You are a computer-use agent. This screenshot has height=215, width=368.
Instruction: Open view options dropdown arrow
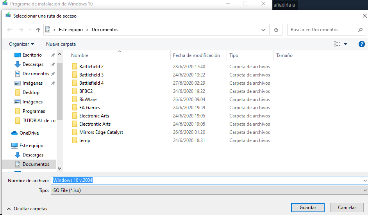[x=345, y=44]
